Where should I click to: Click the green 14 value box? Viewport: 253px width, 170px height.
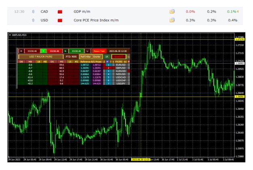click(x=106, y=57)
